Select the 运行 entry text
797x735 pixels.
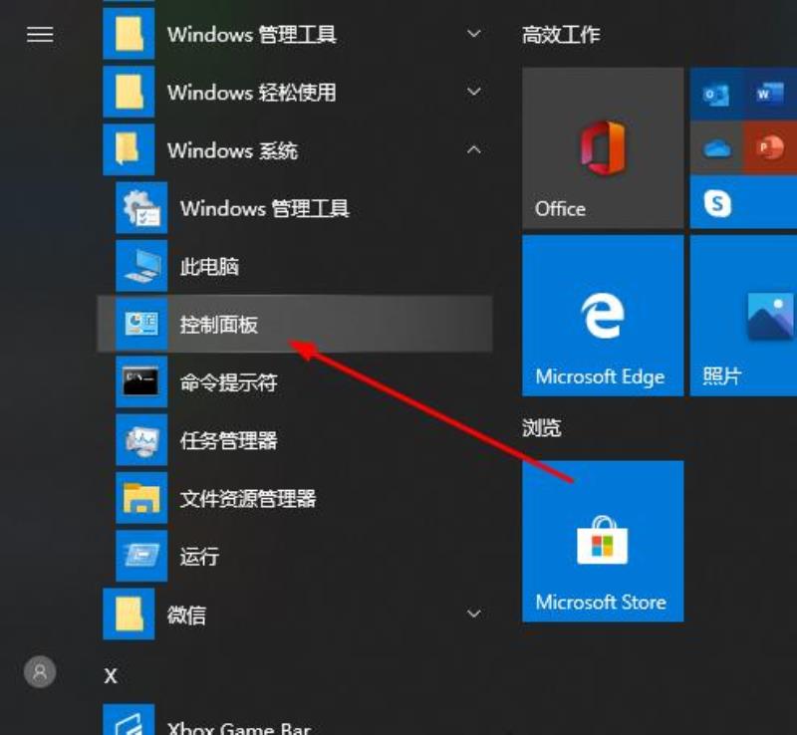point(200,556)
